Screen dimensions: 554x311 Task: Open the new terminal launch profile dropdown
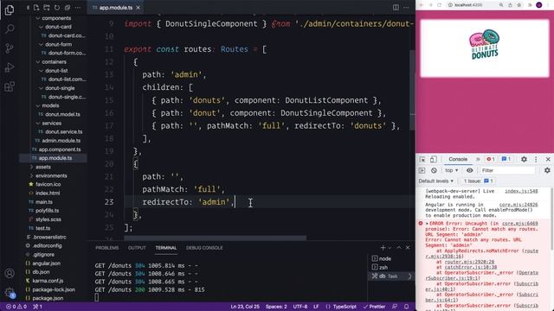pos(390,248)
